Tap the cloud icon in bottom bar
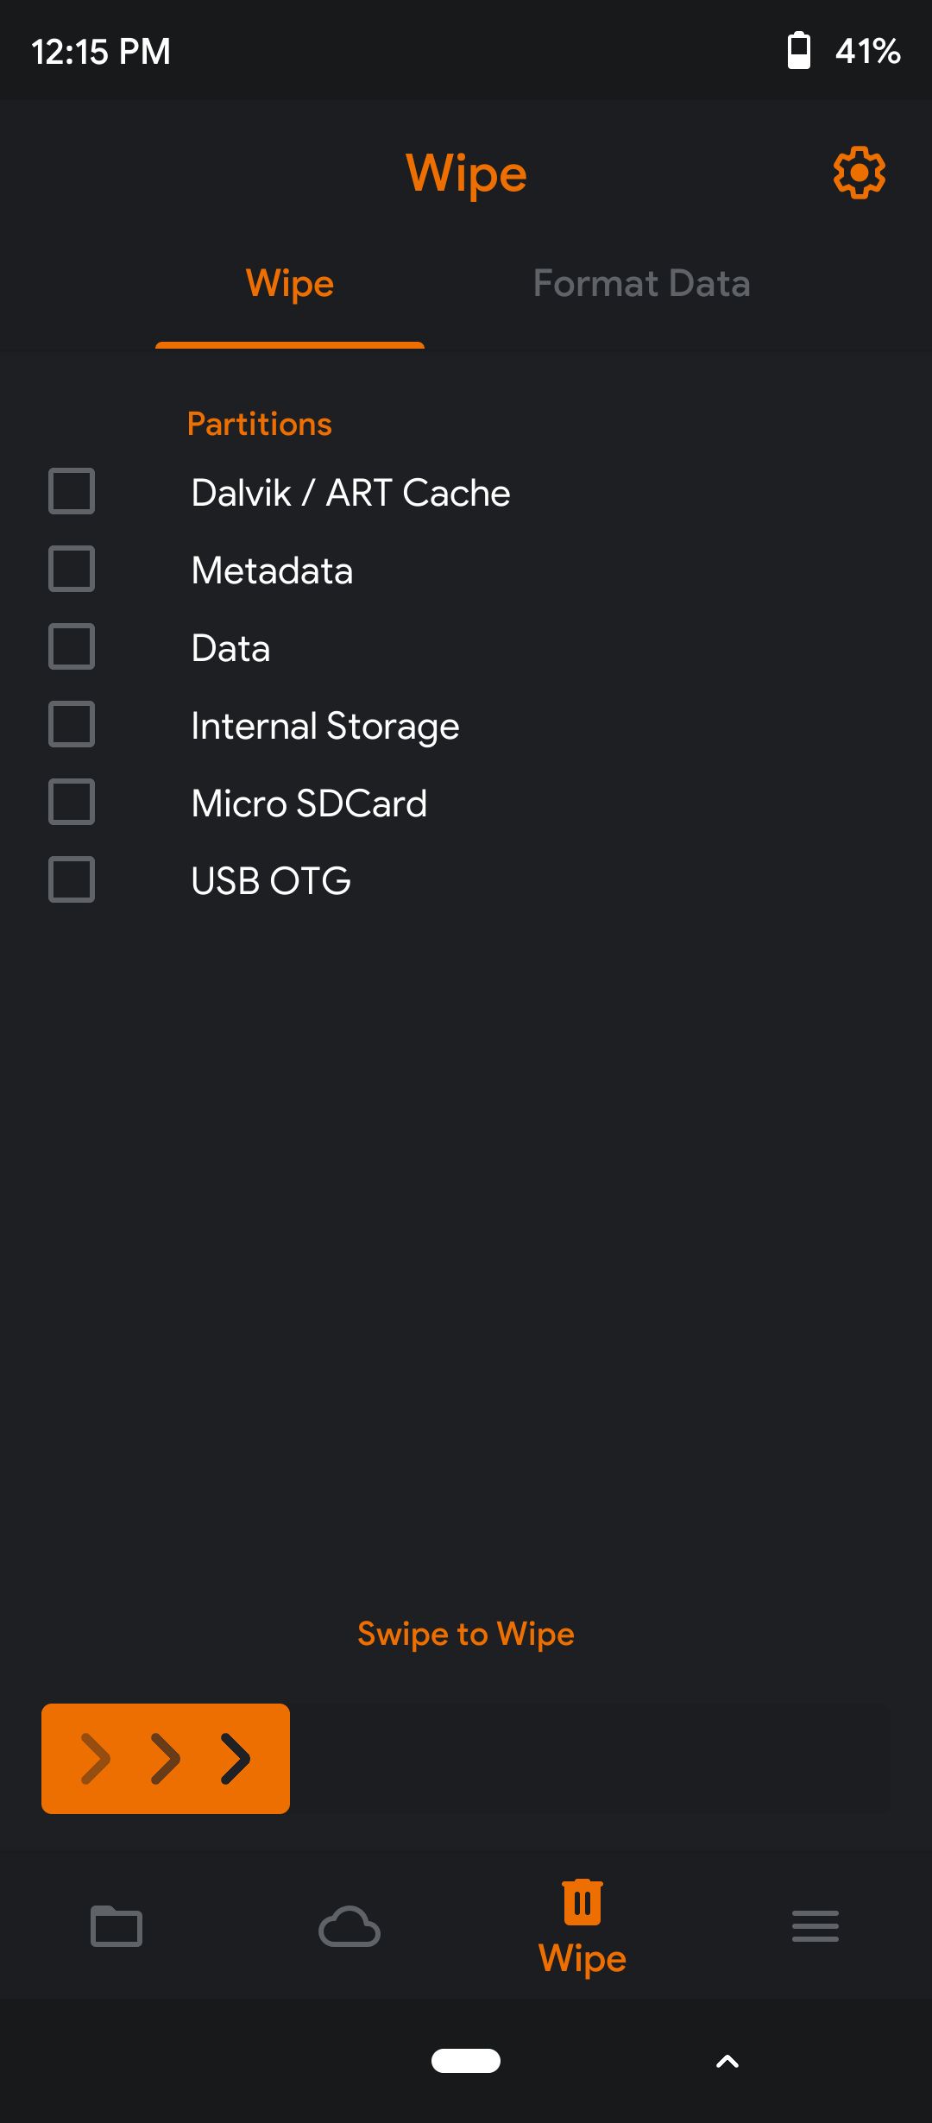The width and height of the screenshot is (932, 2123). [349, 1925]
